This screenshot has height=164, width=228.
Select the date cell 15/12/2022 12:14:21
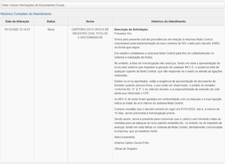tap(17, 30)
